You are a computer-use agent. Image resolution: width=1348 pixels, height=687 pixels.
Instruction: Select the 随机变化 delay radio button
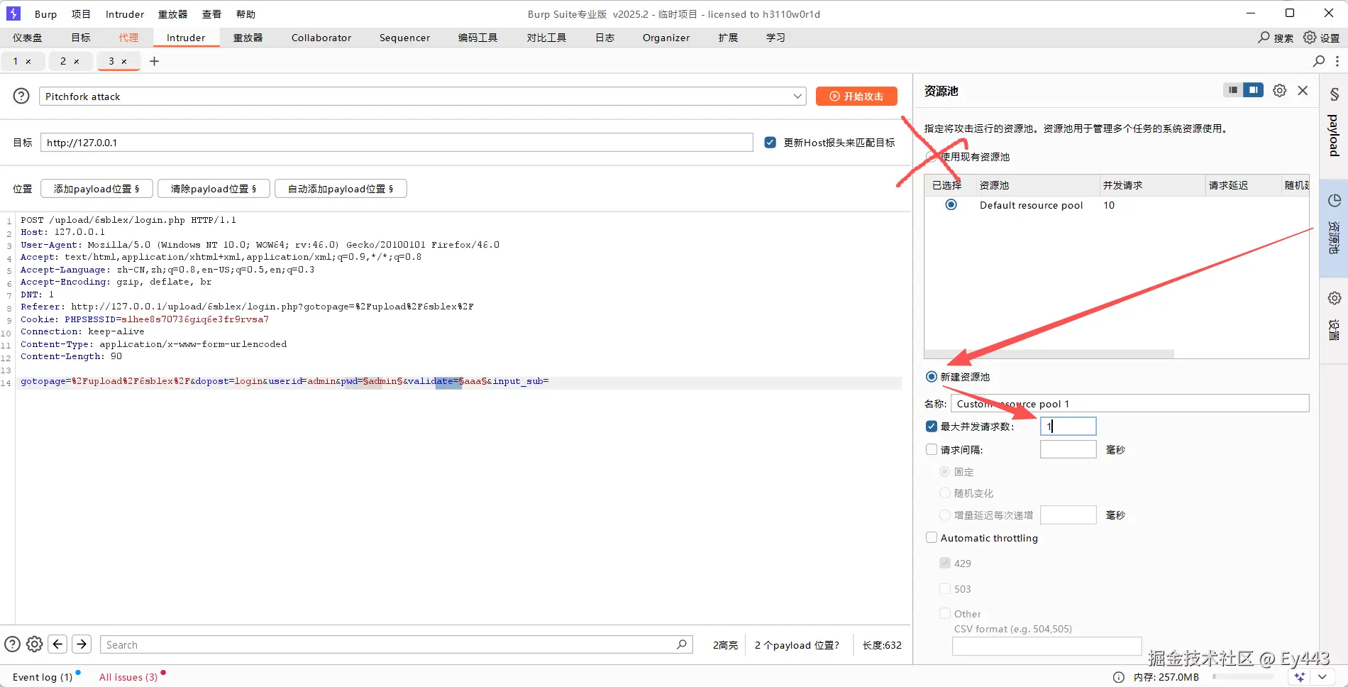(x=944, y=493)
